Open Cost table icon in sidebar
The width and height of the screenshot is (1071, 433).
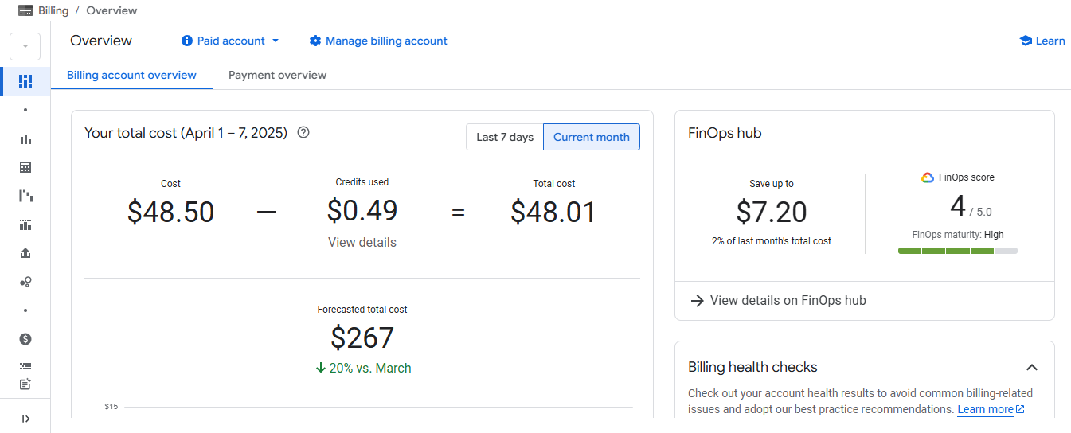tap(25, 167)
